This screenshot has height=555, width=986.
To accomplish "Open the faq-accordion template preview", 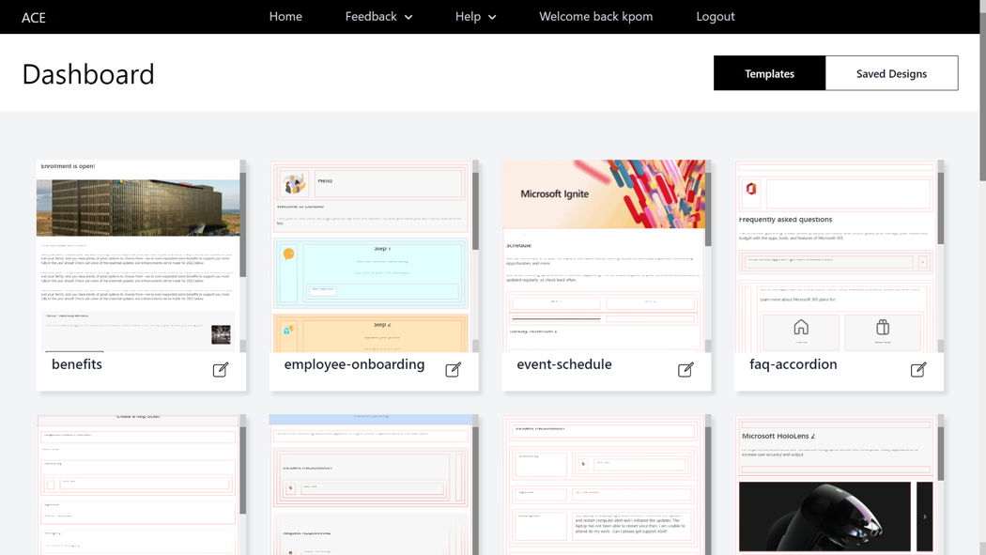I will click(837, 254).
